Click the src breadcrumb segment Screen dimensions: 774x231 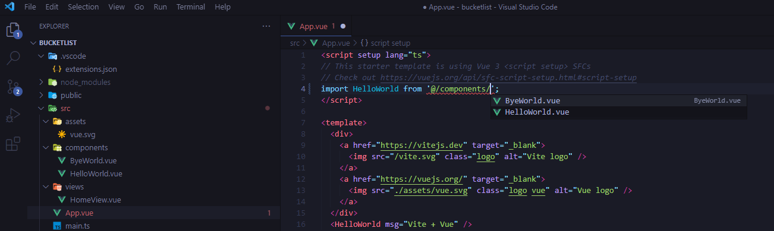[x=295, y=43]
